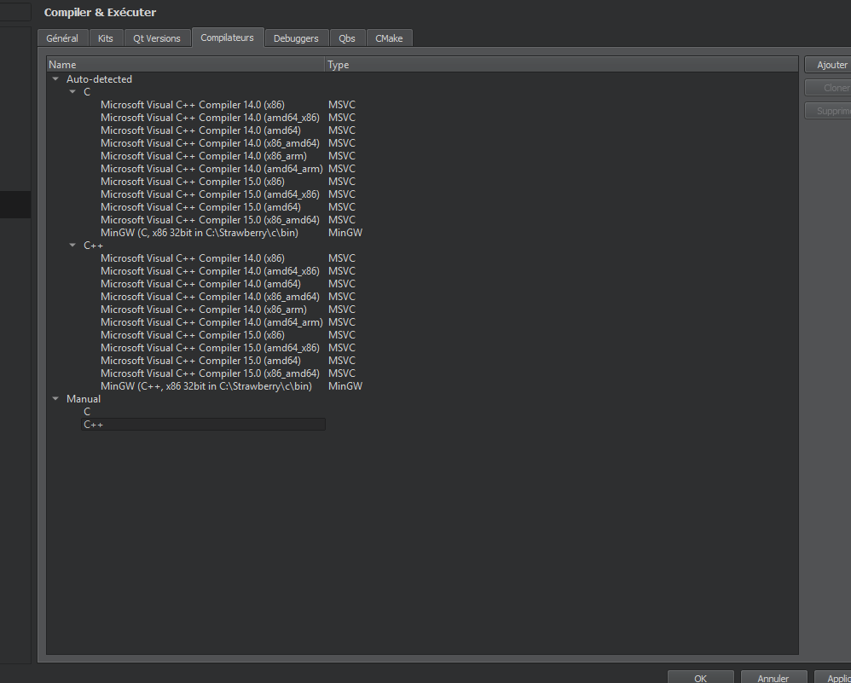Click the Cloner button
851x683 pixels.
click(828, 88)
